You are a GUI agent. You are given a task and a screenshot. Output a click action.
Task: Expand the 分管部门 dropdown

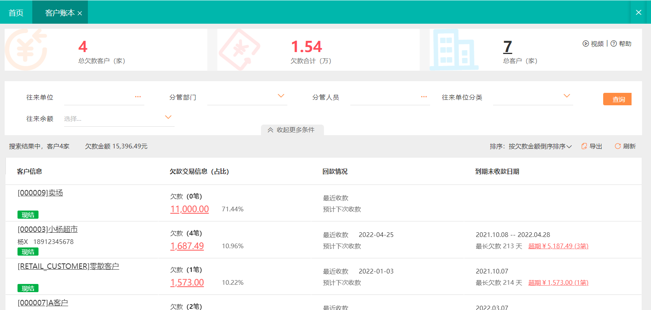point(281,96)
